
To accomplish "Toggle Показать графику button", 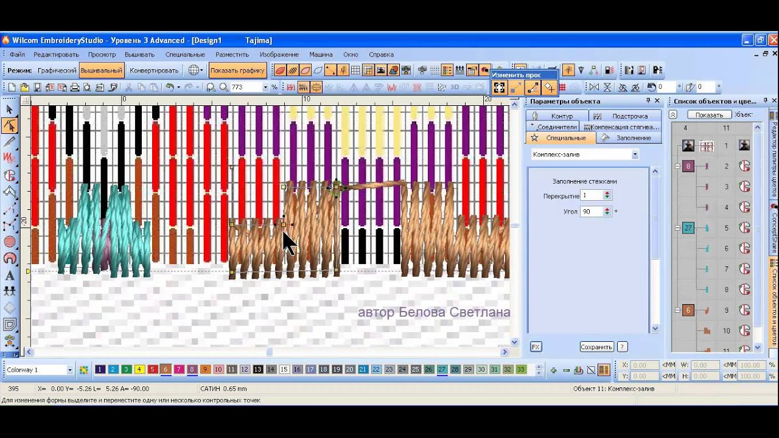I will click(x=237, y=71).
